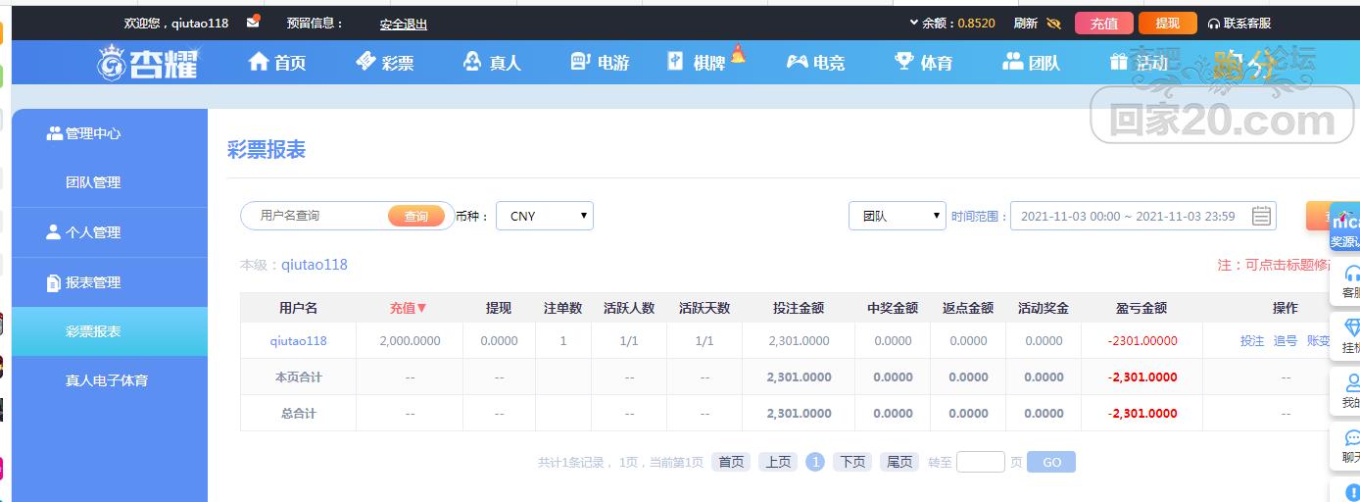The height and width of the screenshot is (502, 1360).
Task: Click the 刷新 refresh balance link
Action: pyautogui.click(x=1026, y=24)
